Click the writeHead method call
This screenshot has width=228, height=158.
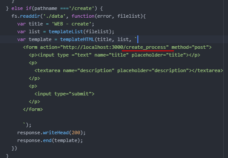pyautogui.click(x=55, y=133)
